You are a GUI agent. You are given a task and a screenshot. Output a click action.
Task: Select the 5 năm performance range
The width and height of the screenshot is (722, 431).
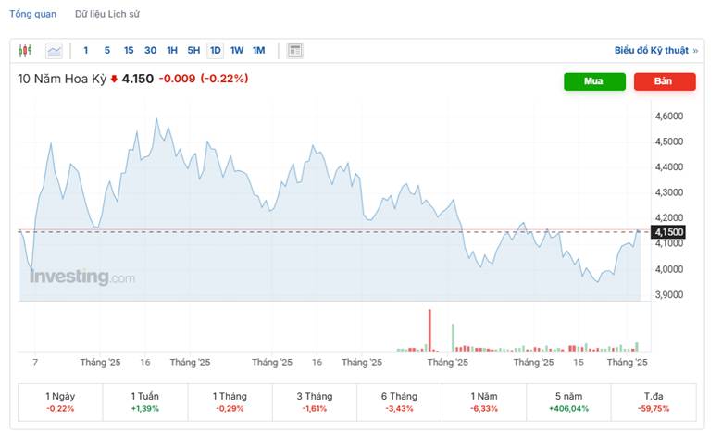[568, 402]
